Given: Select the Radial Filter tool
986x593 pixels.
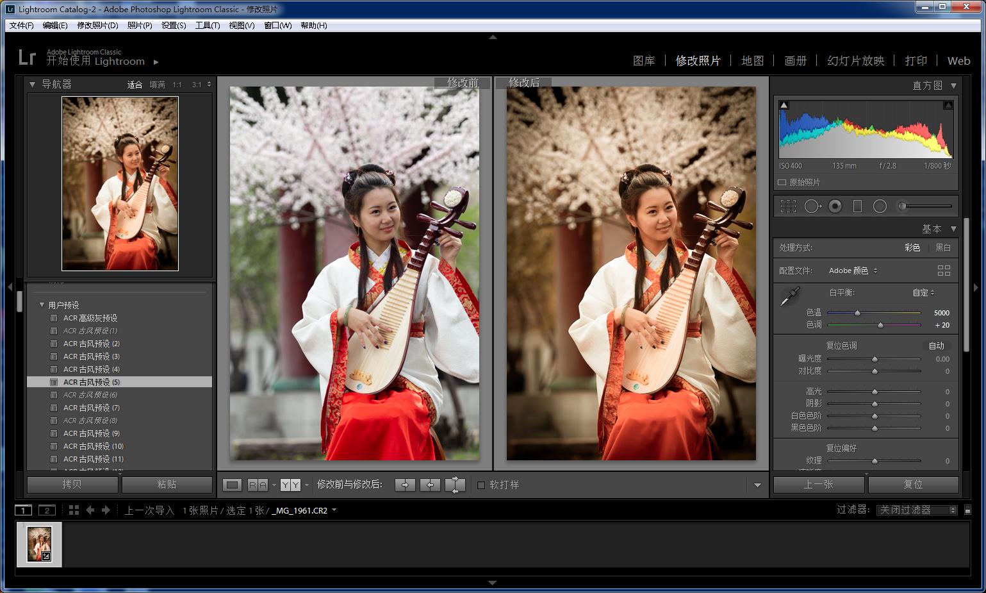Looking at the screenshot, I should pyautogui.click(x=880, y=206).
